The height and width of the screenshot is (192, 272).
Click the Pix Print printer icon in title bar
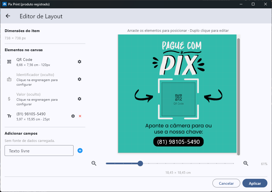[5, 4]
